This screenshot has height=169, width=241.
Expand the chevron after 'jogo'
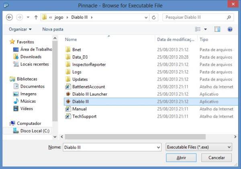67,17
